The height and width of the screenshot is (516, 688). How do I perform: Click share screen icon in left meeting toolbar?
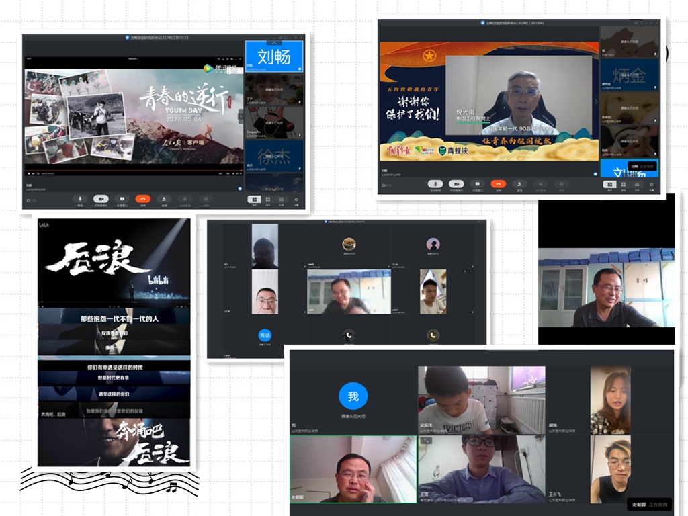coord(122,199)
